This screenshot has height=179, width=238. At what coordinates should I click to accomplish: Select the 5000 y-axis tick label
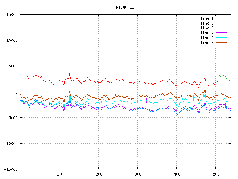pyautogui.click(x=13, y=66)
